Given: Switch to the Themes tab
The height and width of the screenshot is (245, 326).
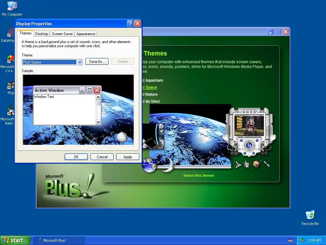Looking at the screenshot, I should pyautogui.click(x=25, y=33).
